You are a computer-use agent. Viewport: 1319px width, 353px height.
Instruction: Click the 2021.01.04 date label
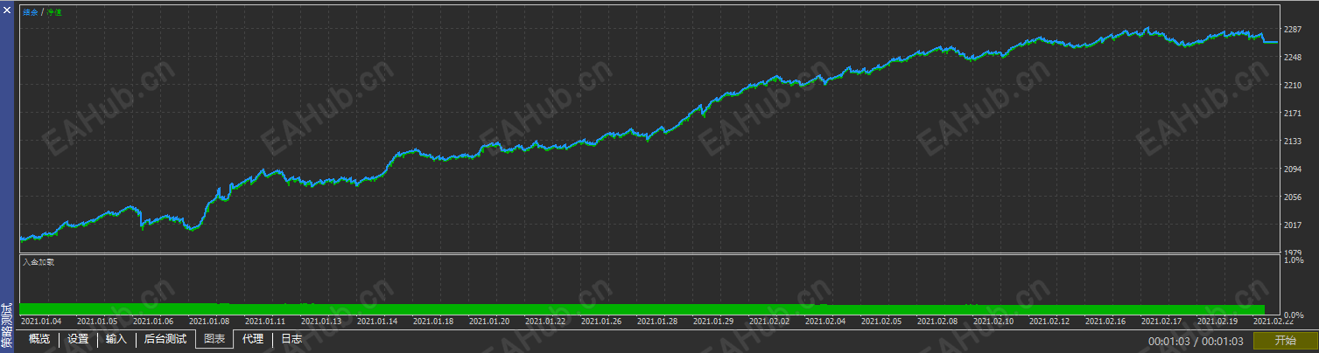41,322
